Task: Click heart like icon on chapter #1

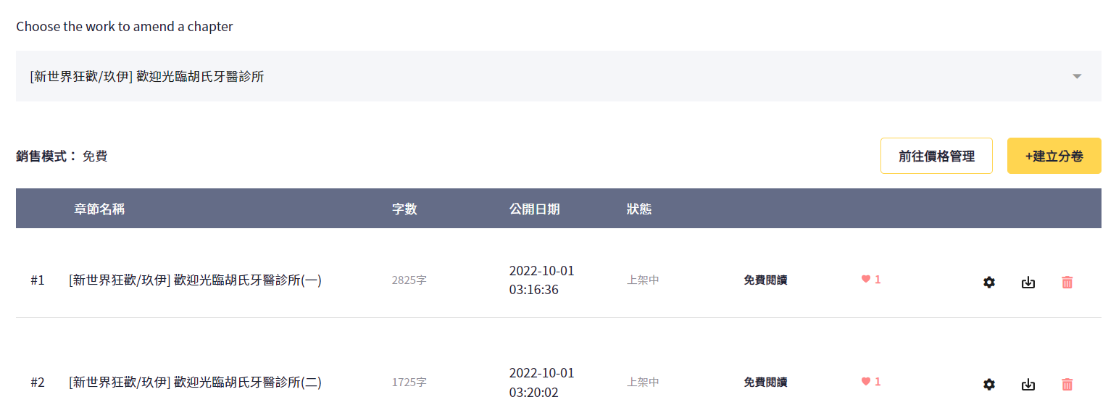Action: pos(865,279)
